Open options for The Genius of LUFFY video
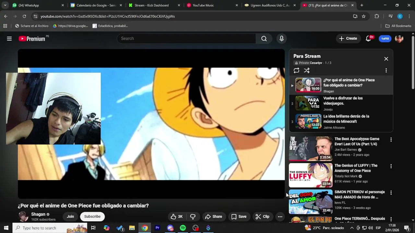Viewport: 415px width, 233px height. click(391, 166)
